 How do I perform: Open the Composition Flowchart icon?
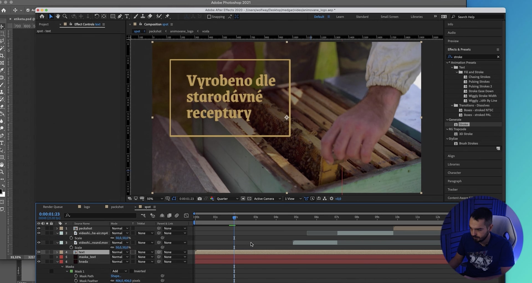[325, 199]
